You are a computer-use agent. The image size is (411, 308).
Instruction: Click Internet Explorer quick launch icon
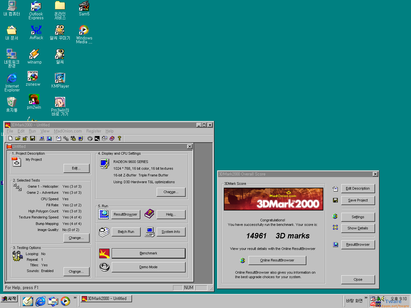[40, 301]
